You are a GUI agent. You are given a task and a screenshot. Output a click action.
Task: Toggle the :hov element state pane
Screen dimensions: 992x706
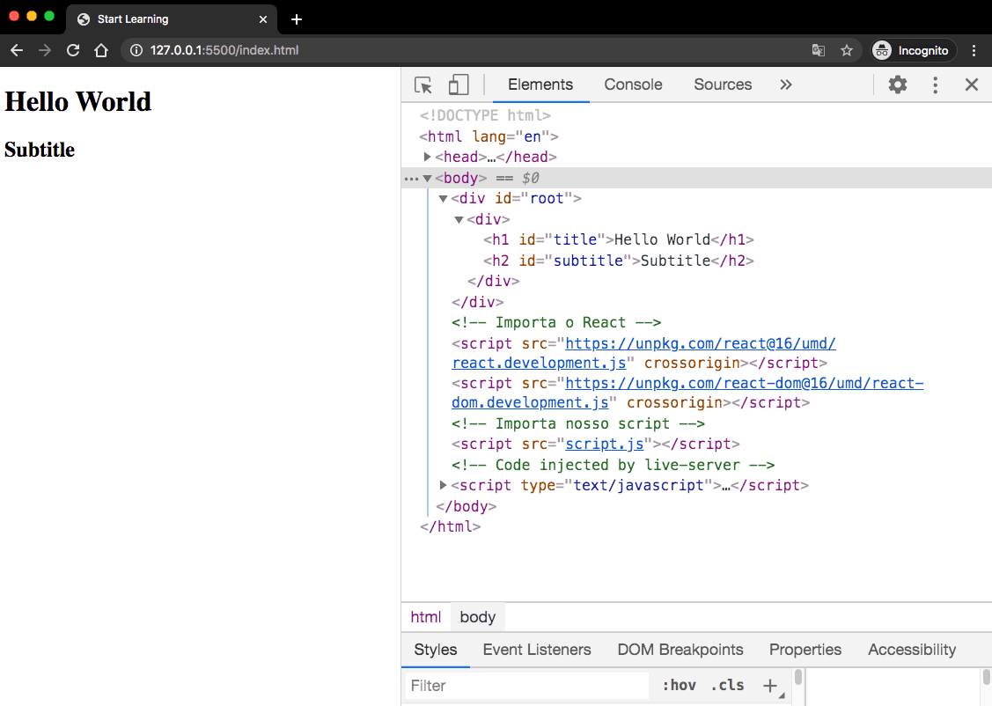679,685
